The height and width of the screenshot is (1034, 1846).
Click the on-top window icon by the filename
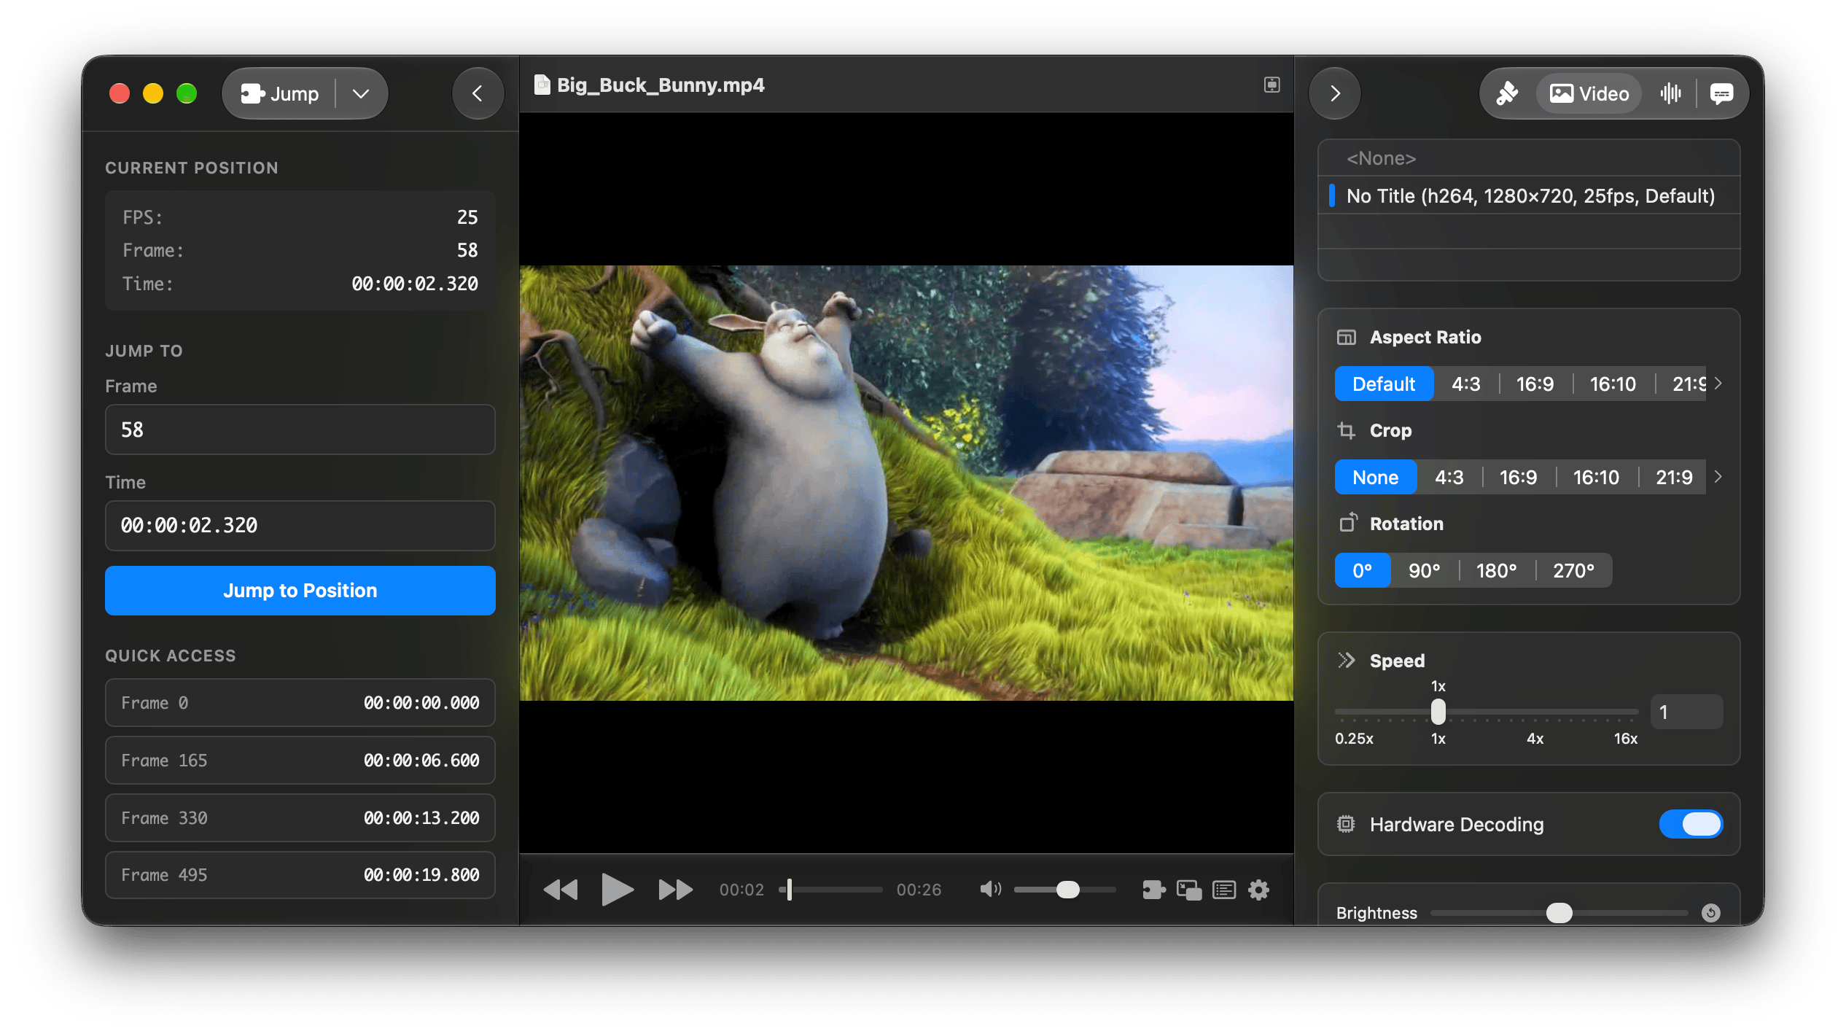tap(1271, 85)
